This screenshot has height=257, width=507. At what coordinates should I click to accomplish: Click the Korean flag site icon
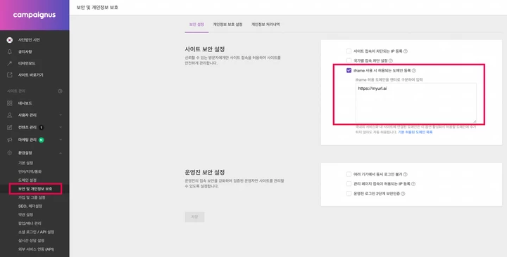click(9, 39)
